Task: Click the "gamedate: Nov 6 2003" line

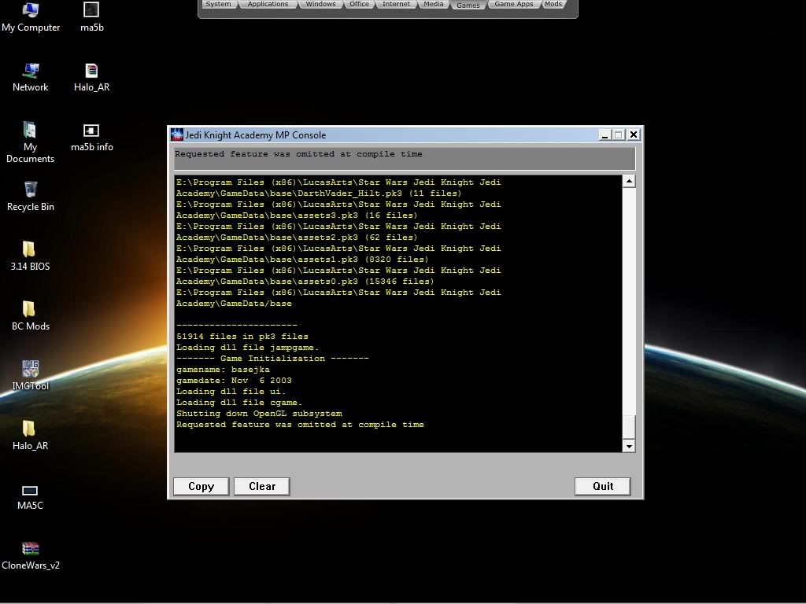Action: 234,381
